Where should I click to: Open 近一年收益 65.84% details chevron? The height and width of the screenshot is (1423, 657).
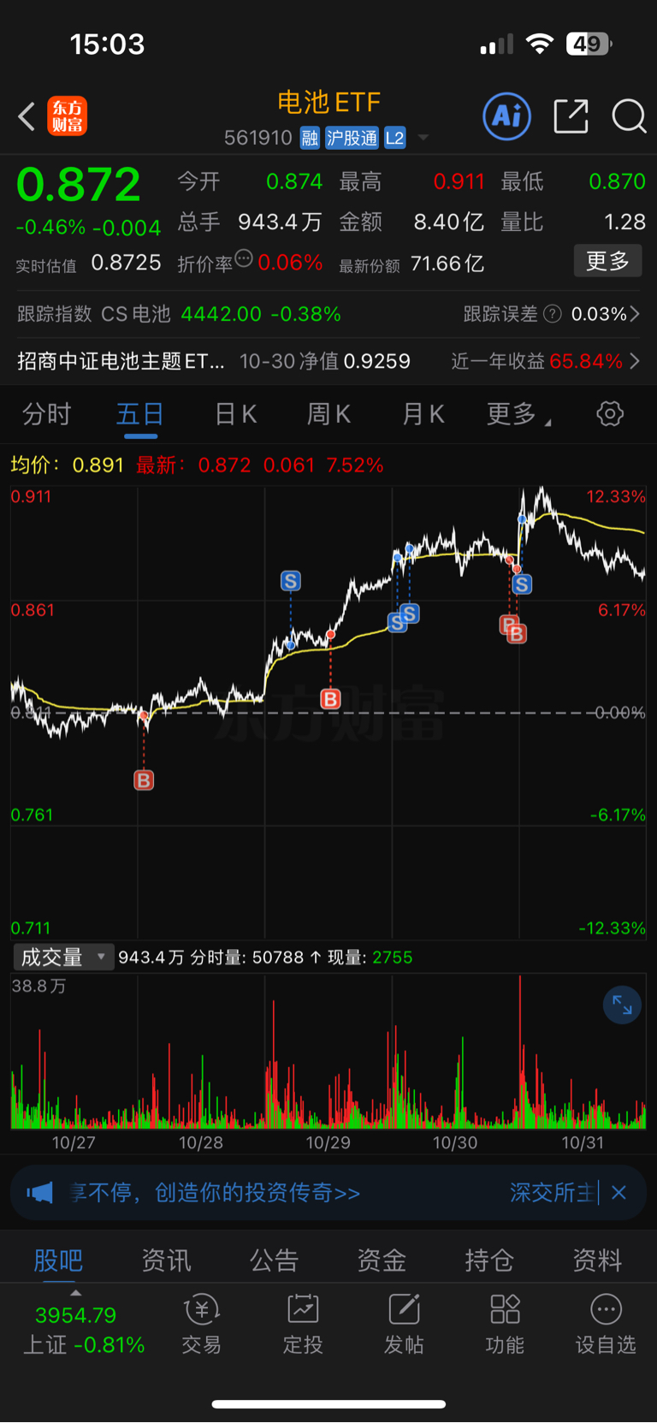click(635, 361)
